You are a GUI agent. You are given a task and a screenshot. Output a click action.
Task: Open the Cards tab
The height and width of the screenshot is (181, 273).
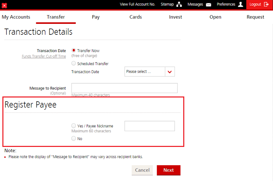pos(135,17)
